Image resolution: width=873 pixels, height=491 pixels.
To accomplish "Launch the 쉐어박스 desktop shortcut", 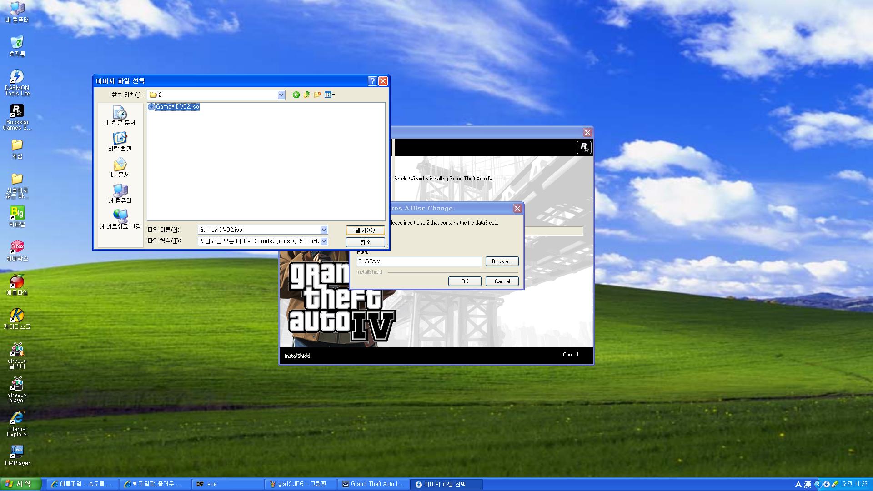I will pyautogui.click(x=17, y=251).
